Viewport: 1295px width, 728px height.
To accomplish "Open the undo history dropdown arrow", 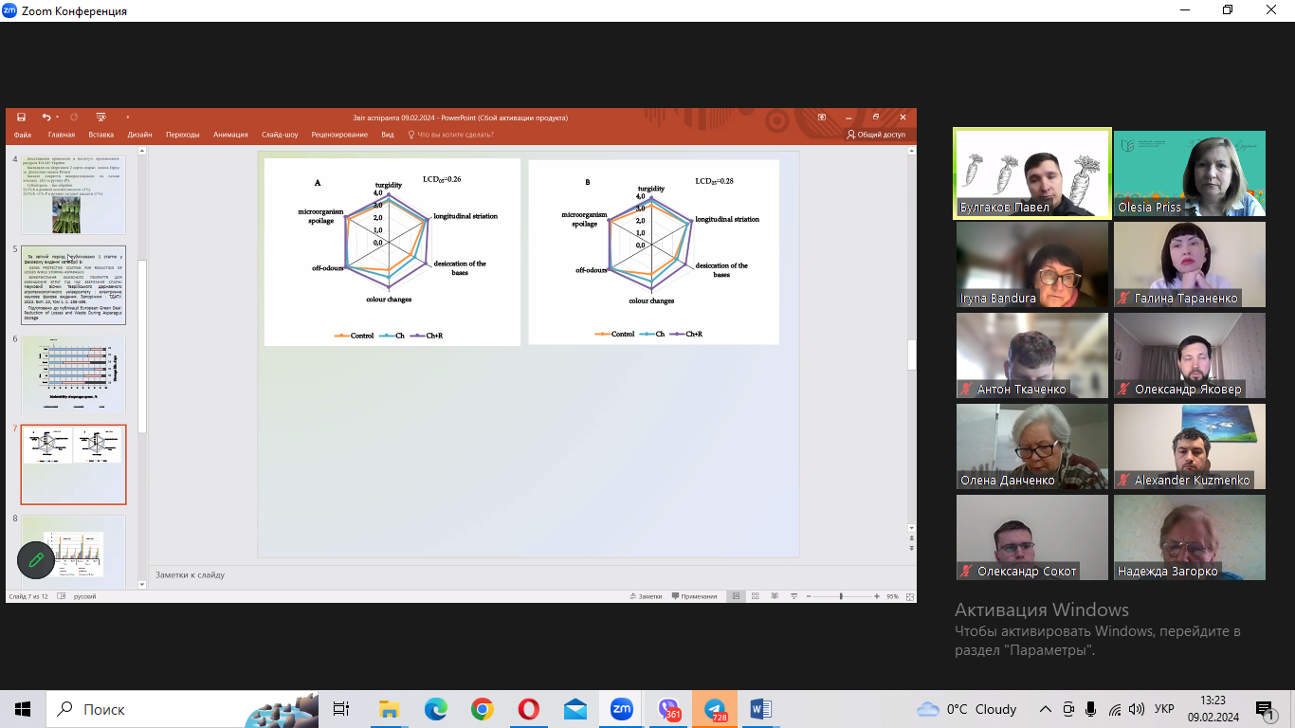I will pyautogui.click(x=58, y=118).
